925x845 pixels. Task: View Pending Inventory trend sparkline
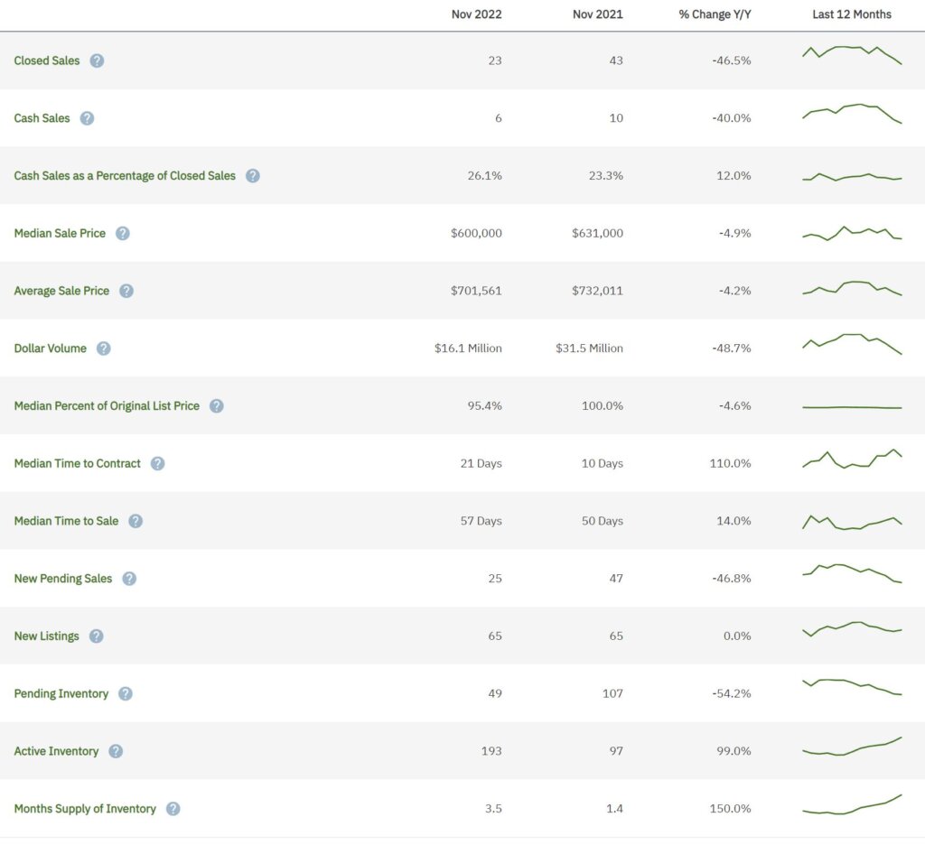tap(852, 687)
